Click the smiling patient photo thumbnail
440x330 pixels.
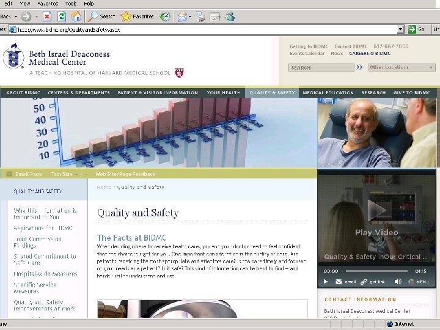pyautogui.click(x=377, y=133)
